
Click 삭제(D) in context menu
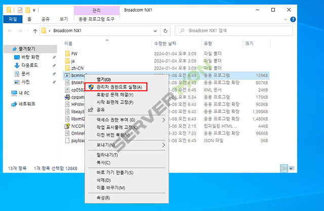pos(103,180)
